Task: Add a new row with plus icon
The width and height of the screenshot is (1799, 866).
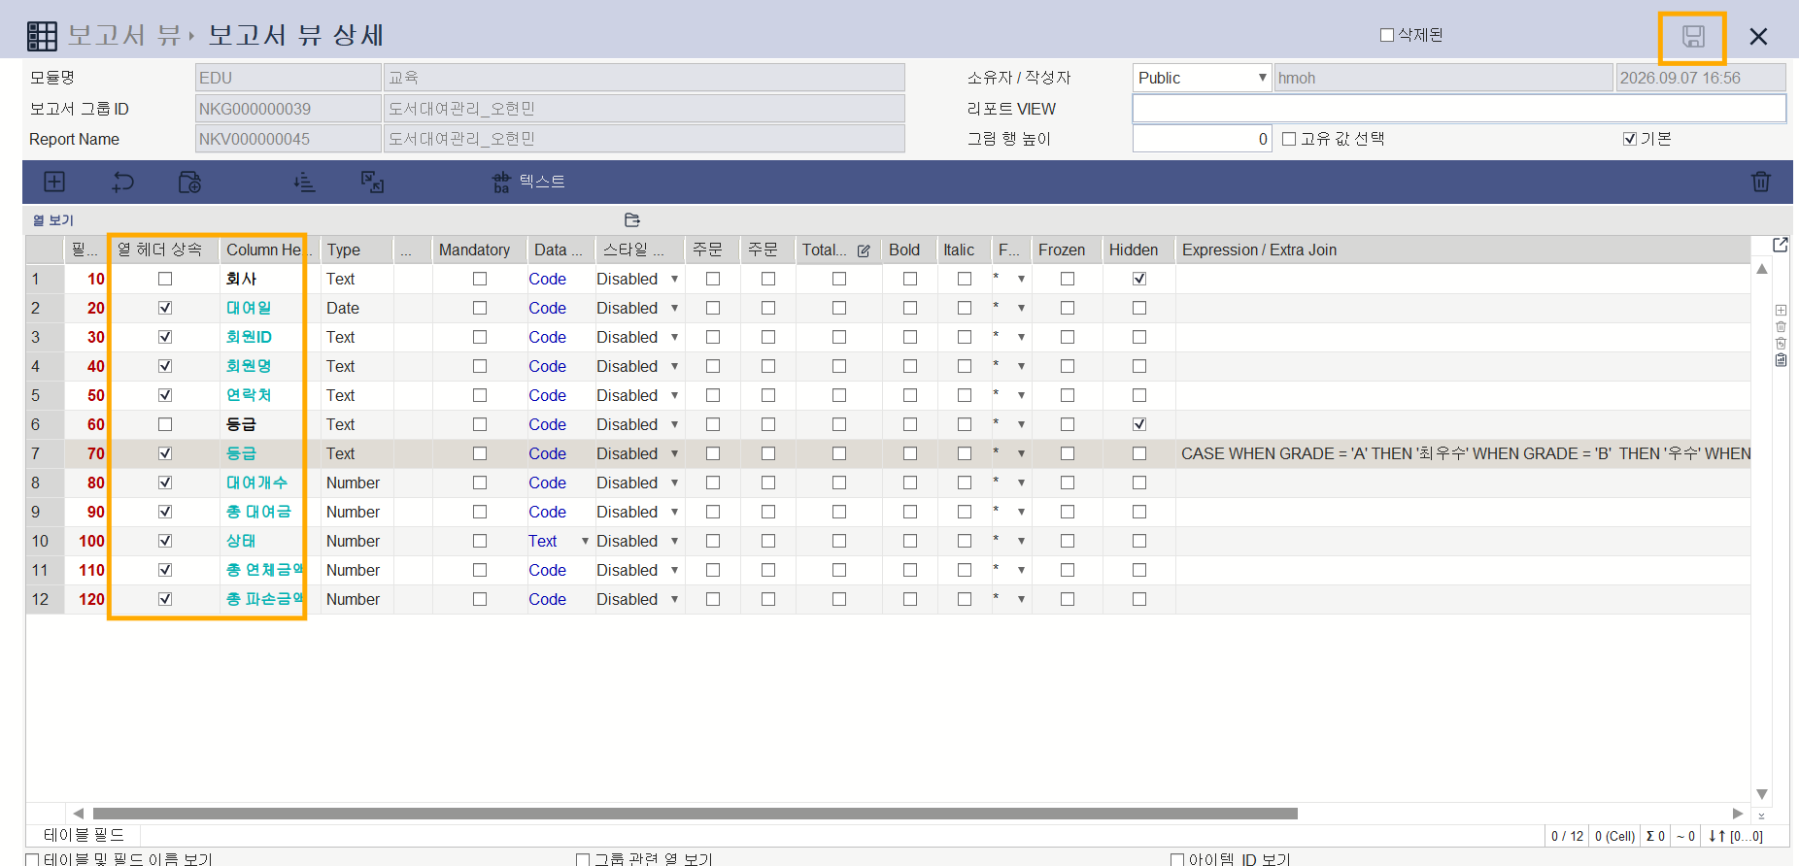Action: (54, 182)
